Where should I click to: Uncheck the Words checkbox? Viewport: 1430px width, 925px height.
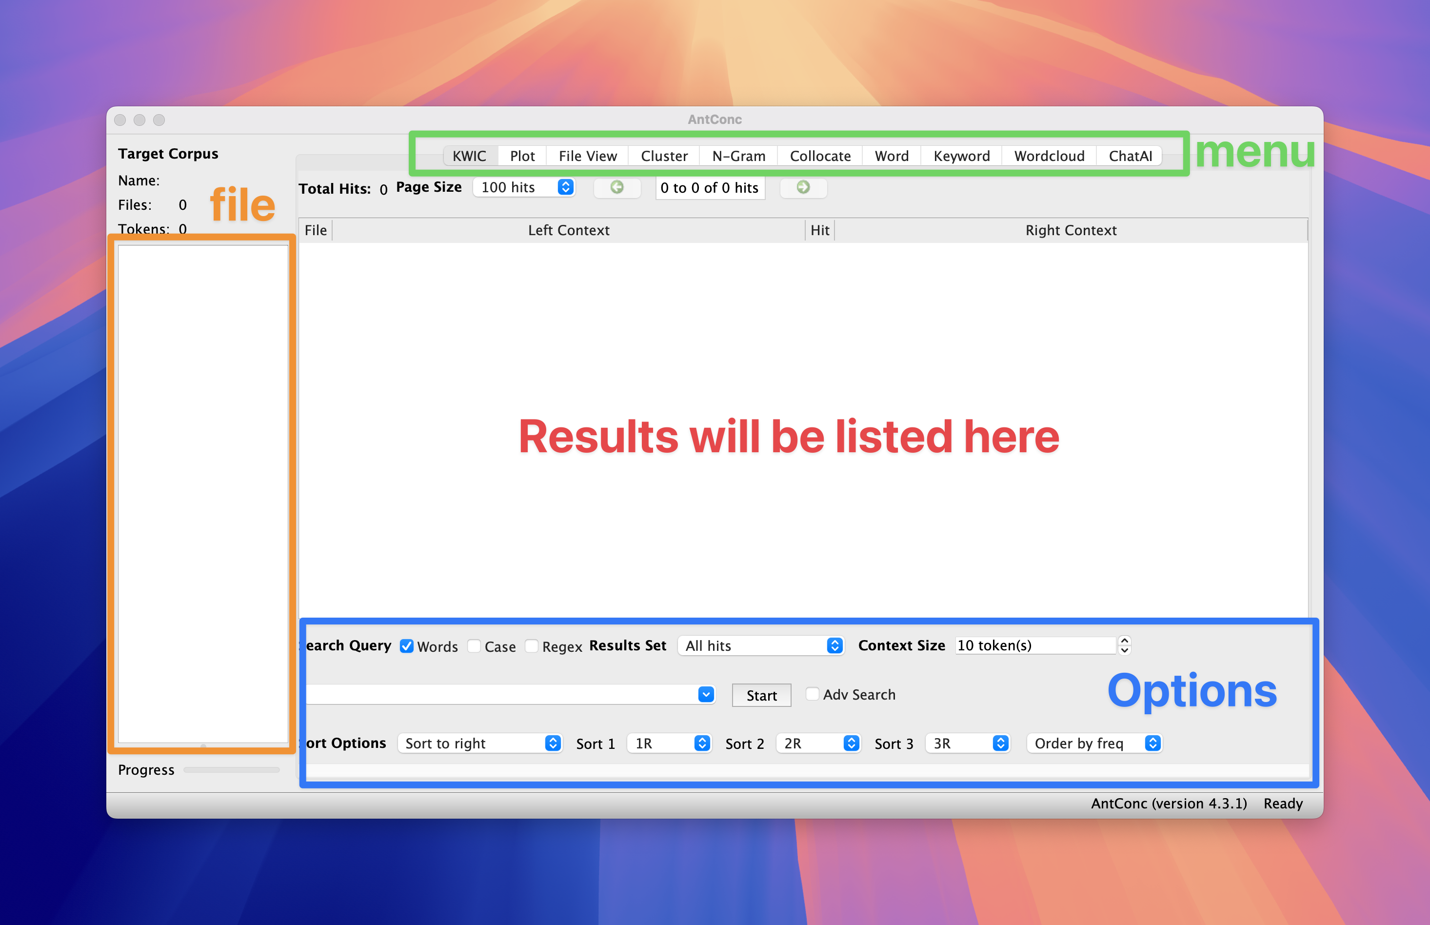(406, 646)
